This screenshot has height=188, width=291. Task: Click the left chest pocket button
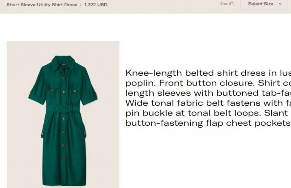click(52, 90)
